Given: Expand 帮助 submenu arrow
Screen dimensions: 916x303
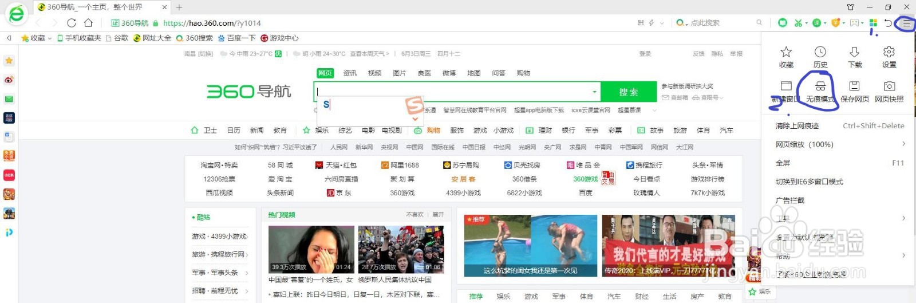Looking at the screenshot, I should [x=904, y=255].
